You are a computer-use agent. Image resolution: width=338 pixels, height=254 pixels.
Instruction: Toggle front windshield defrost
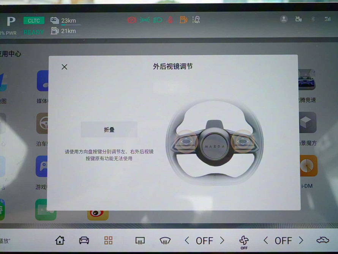165,240
